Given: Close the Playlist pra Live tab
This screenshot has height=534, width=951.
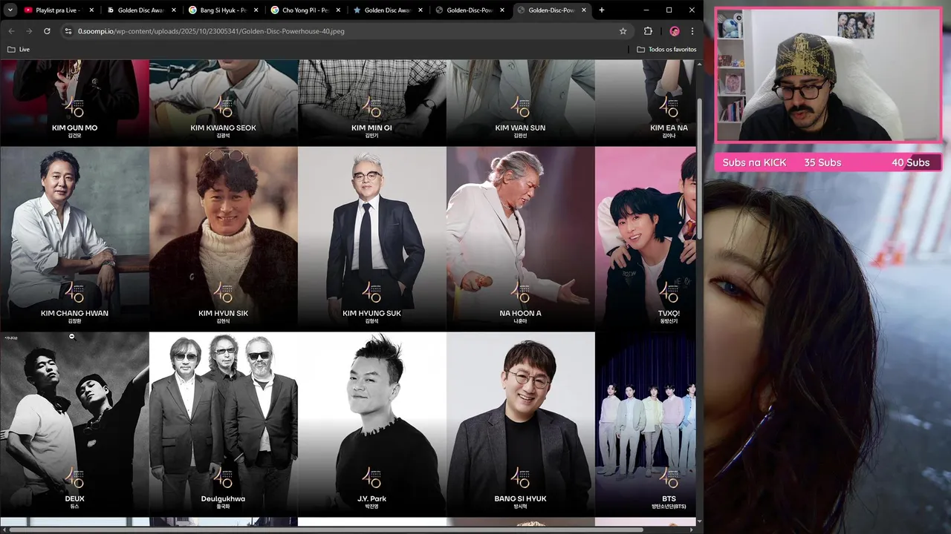Looking at the screenshot, I should click(x=92, y=10).
